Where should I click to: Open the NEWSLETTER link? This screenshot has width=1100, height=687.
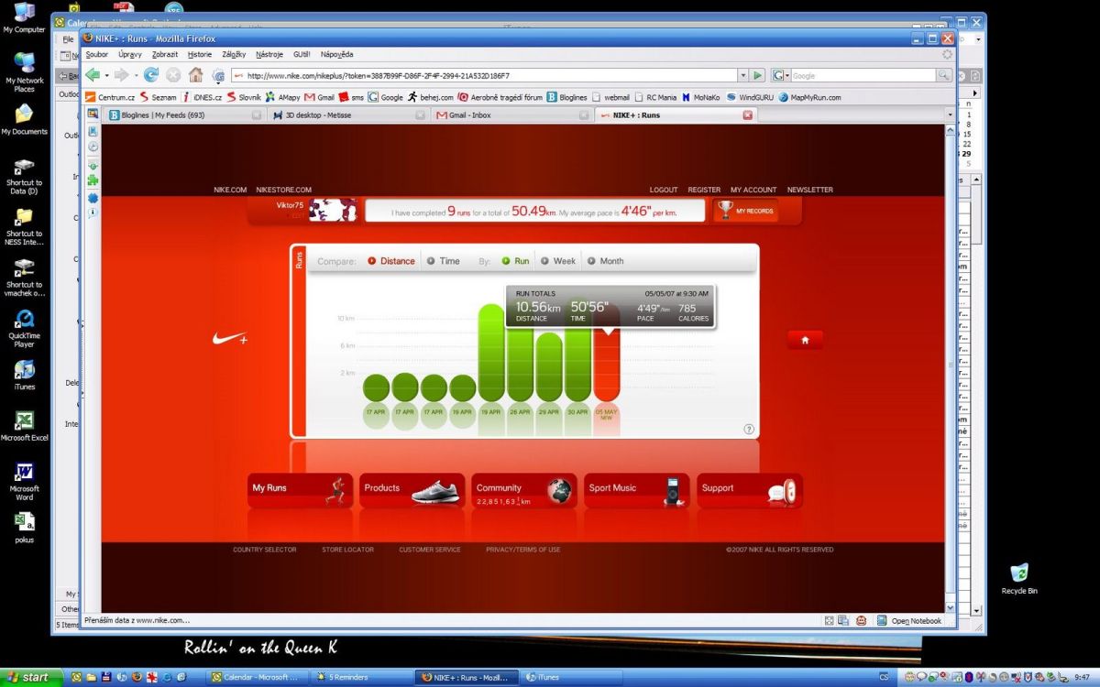[810, 190]
